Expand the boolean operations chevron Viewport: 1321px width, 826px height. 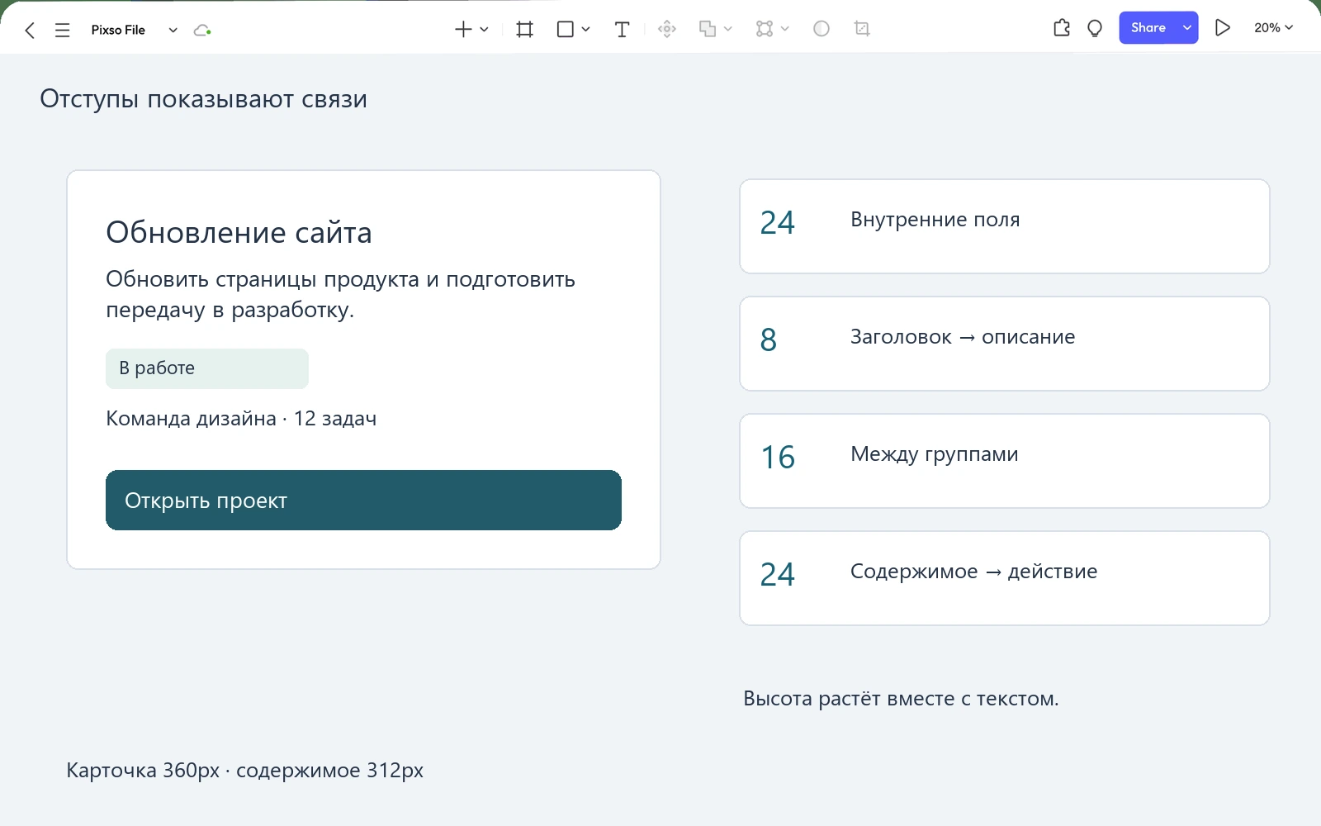pos(728,30)
